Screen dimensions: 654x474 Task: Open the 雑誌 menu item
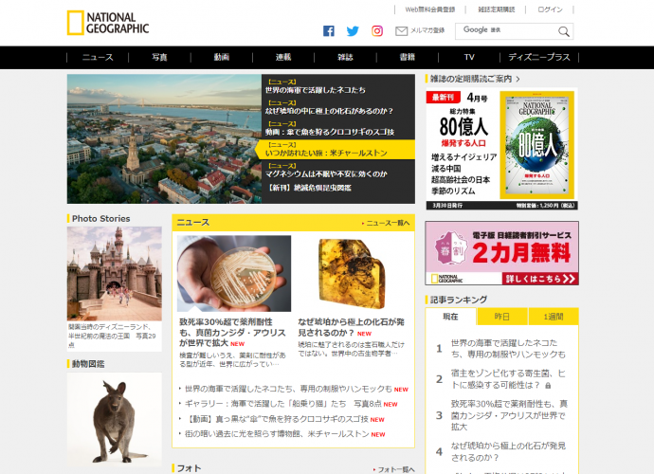pos(345,57)
